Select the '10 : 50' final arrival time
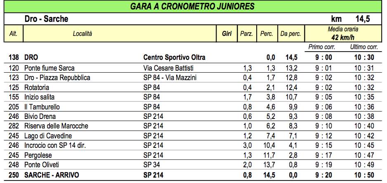 (x=364, y=175)
